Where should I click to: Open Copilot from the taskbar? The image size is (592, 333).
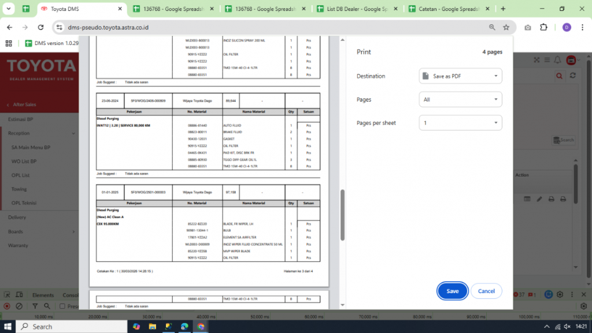tap(136, 326)
